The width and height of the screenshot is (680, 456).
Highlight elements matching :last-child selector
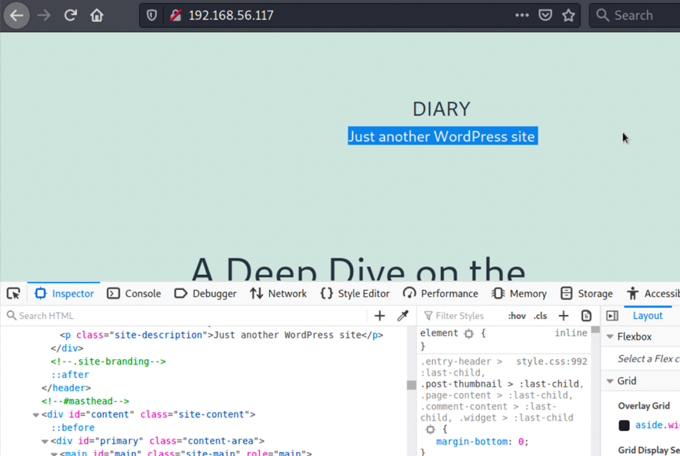[431, 429]
